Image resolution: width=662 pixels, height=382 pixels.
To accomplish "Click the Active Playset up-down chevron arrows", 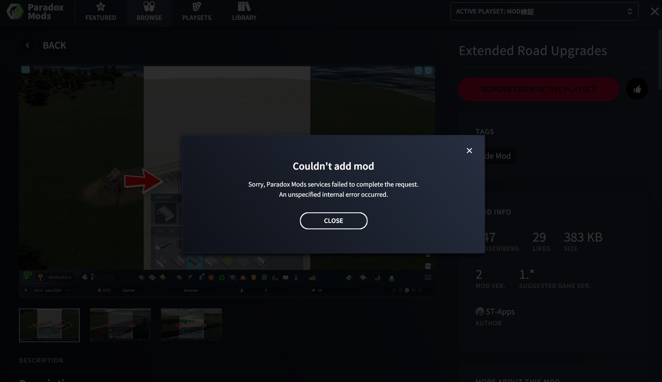I will tap(629, 11).
